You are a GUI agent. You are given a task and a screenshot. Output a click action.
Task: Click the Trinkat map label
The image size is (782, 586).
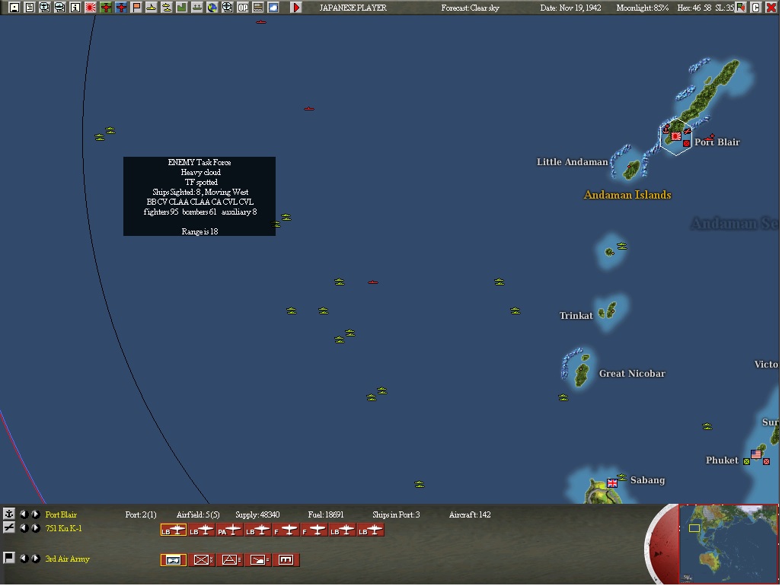point(576,316)
